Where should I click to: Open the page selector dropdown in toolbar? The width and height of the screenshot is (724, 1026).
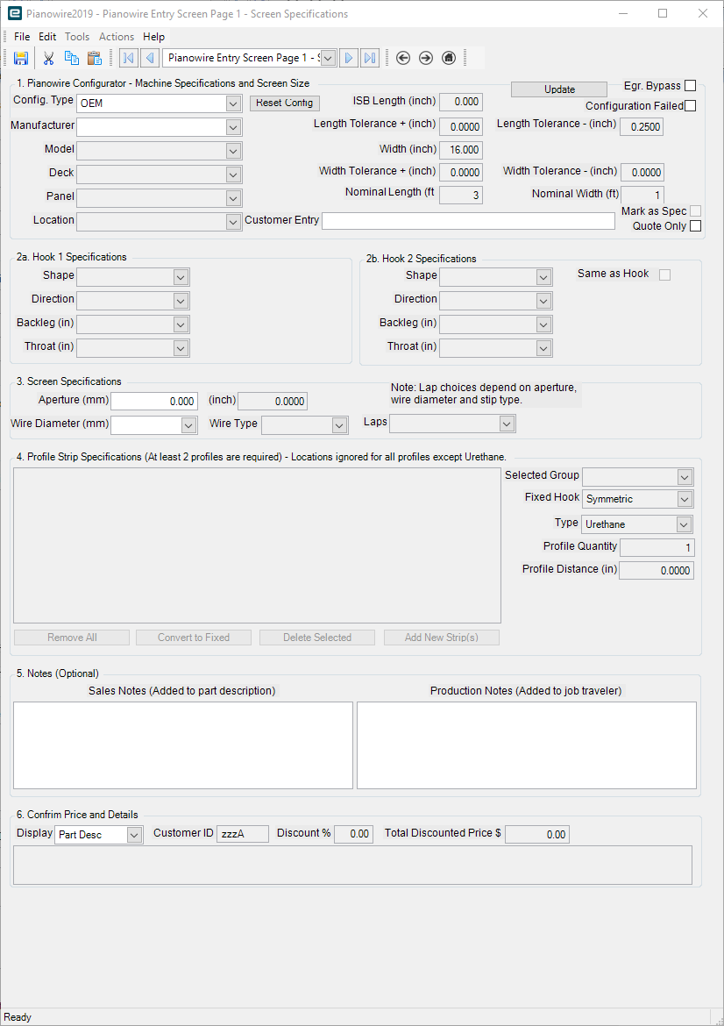click(x=329, y=58)
